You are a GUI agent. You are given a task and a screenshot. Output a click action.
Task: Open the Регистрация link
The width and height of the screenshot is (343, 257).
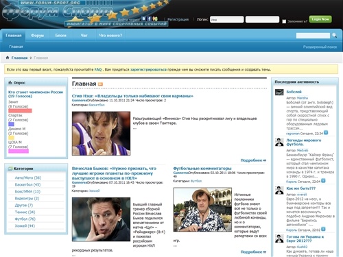coord(178,19)
